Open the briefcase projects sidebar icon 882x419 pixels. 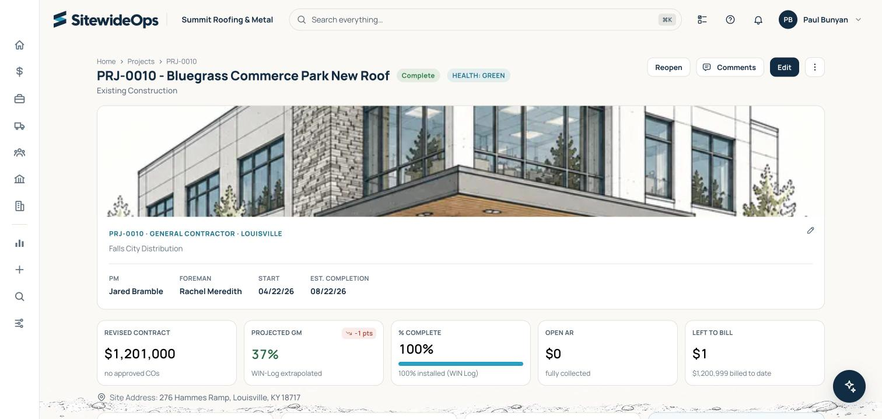tap(19, 99)
